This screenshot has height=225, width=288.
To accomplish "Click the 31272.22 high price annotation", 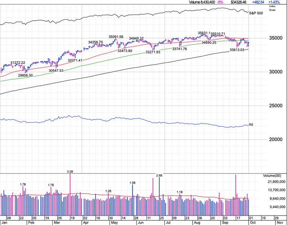I will point(18,63).
